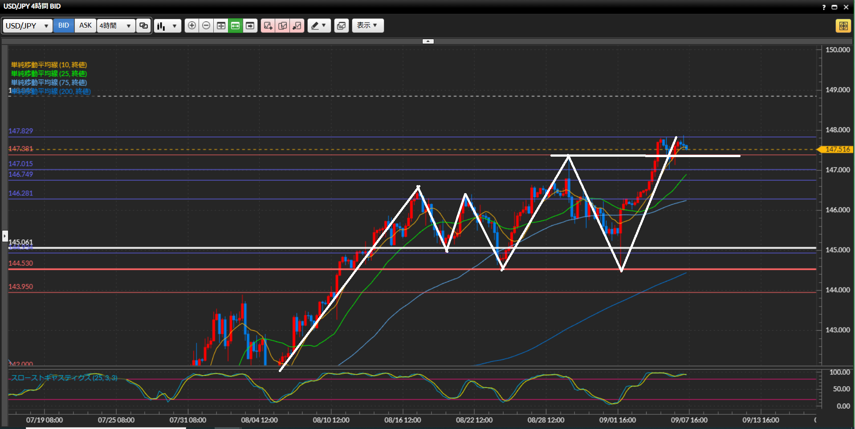Open the 4時間 timeframe dropdown
Screen dimensions: 855x429
pyautogui.click(x=116, y=26)
